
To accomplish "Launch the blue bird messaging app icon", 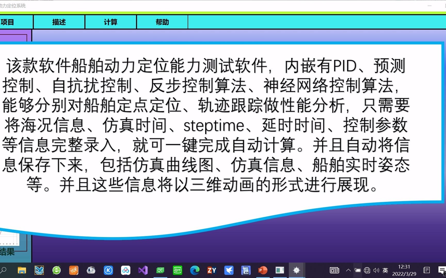I will click(229, 270).
